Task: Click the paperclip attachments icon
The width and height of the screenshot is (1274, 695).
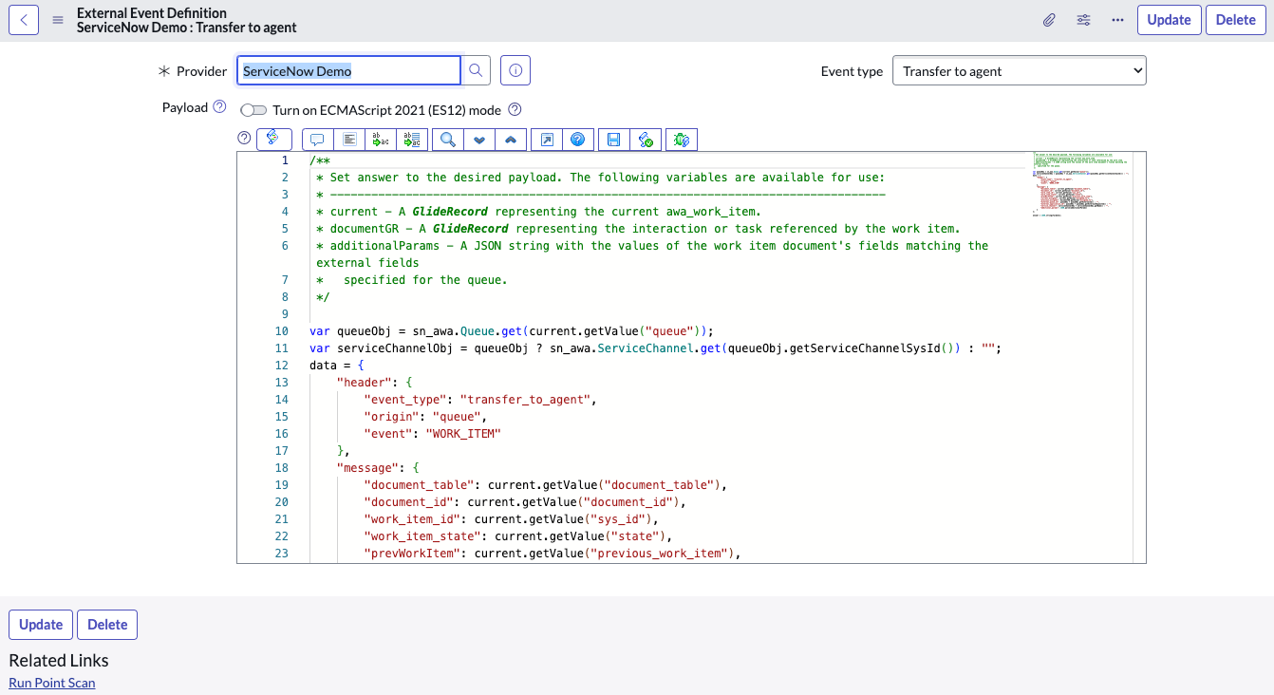Action: (x=1049, y=20)
